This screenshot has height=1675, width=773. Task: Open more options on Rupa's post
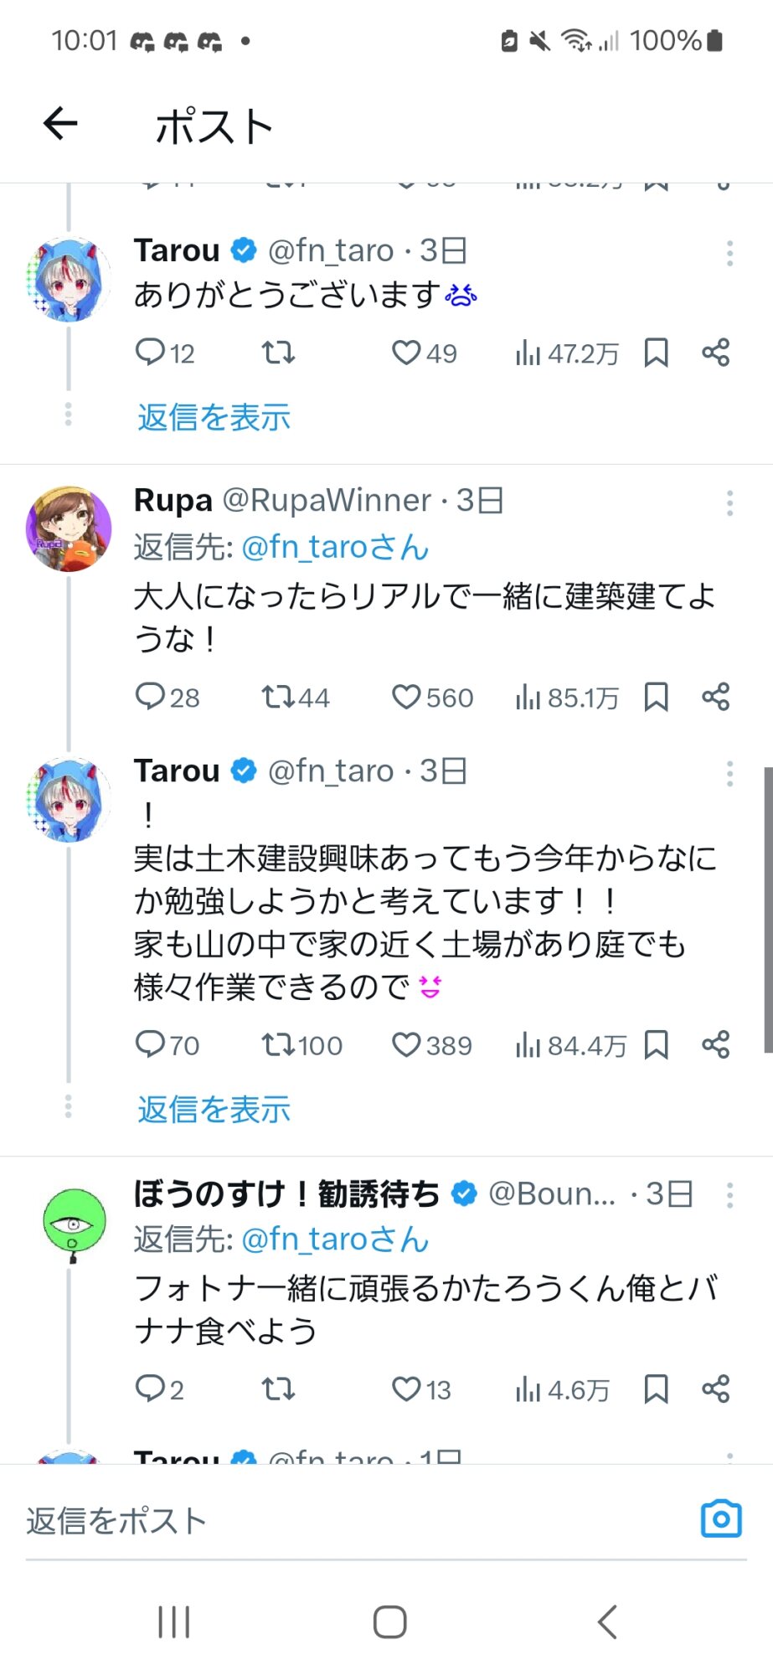(x=729, y=502)
